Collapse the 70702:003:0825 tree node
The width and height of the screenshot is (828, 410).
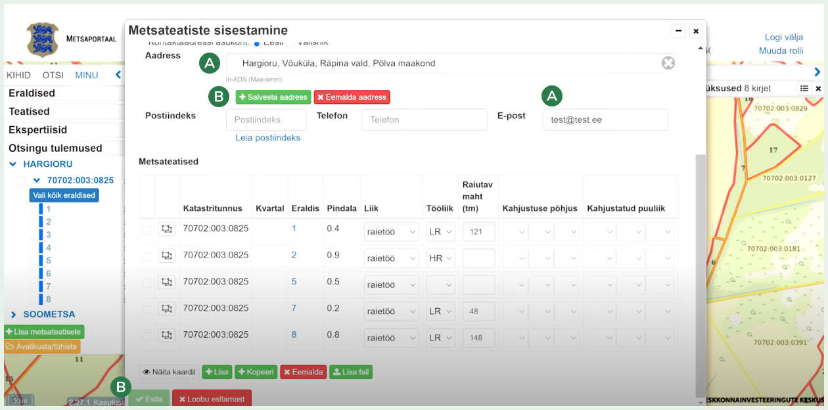click(x=37, y=181)
